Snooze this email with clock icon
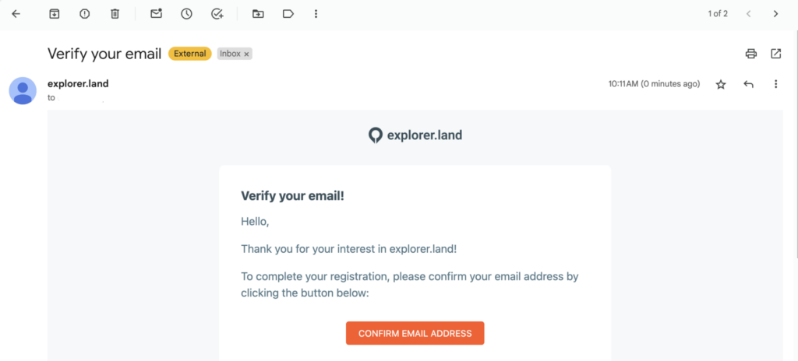 coord(186,14)
